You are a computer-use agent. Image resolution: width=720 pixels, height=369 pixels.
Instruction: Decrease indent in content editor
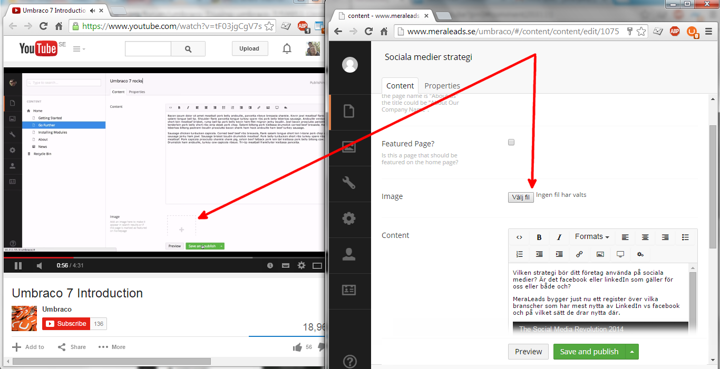click(x=539, y=254)
